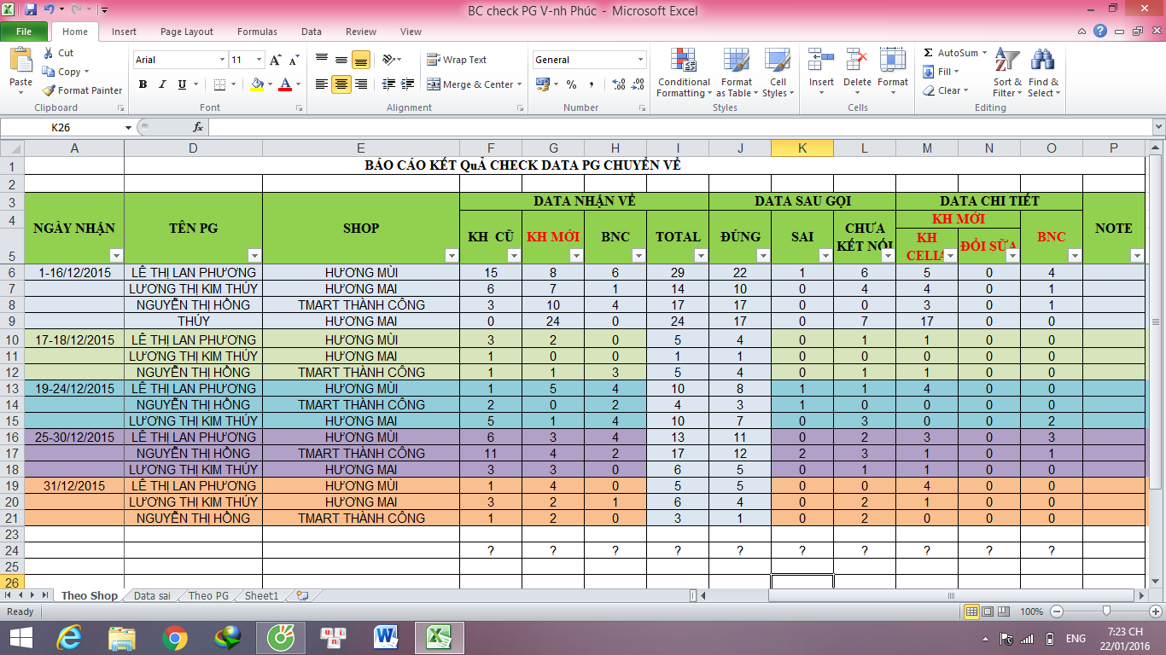1166x655 pixels.
Task: Open the Data sai worksheet tab
Action: [x=152, y=596]
